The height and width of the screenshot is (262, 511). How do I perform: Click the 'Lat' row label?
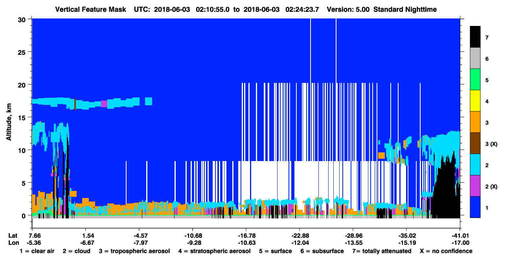click(13, 235)
